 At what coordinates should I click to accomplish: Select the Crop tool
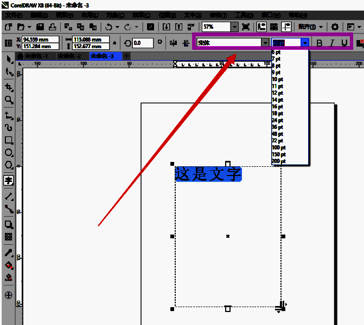pos(9,87)
